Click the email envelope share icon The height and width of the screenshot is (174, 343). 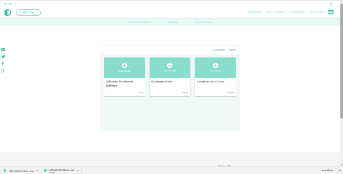pyautogui.click(x=3, y=49)
